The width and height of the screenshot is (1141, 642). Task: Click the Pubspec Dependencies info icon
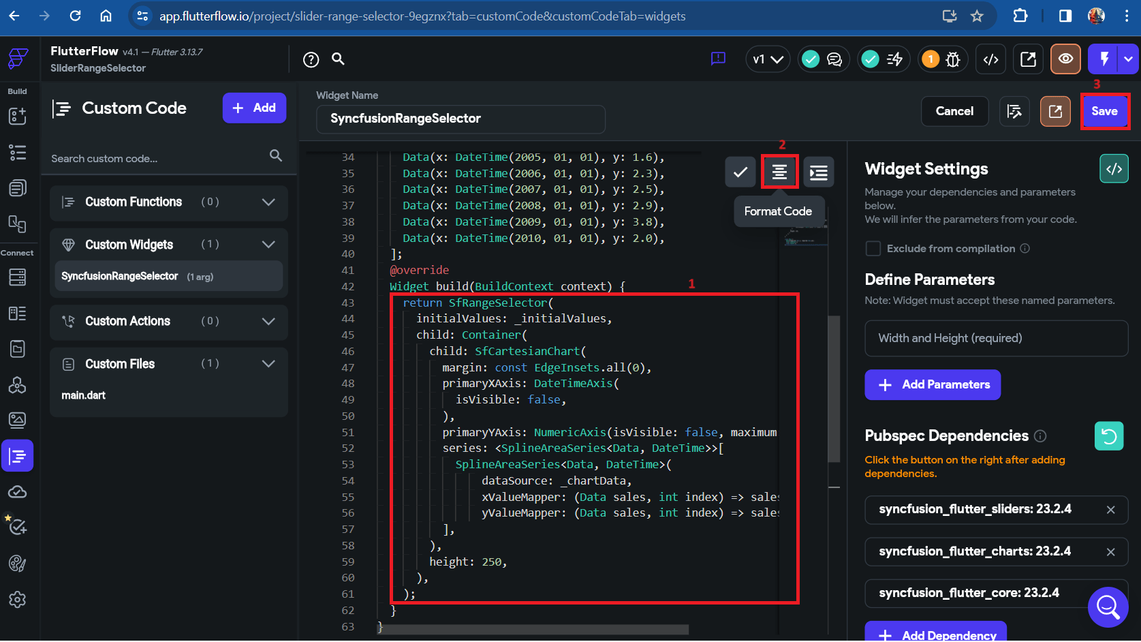point(1040,436)
